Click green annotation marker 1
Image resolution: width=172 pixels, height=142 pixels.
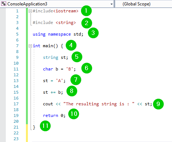click(86, 11)
